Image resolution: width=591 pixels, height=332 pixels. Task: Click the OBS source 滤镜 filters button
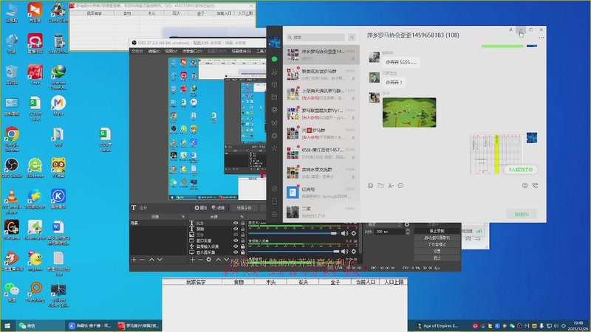(218, 208)
